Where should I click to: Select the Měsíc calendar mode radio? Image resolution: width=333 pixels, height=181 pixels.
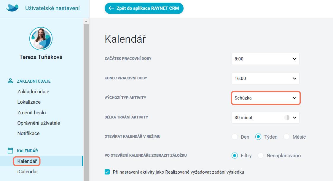pyautogui.click(x=286, y=137)
